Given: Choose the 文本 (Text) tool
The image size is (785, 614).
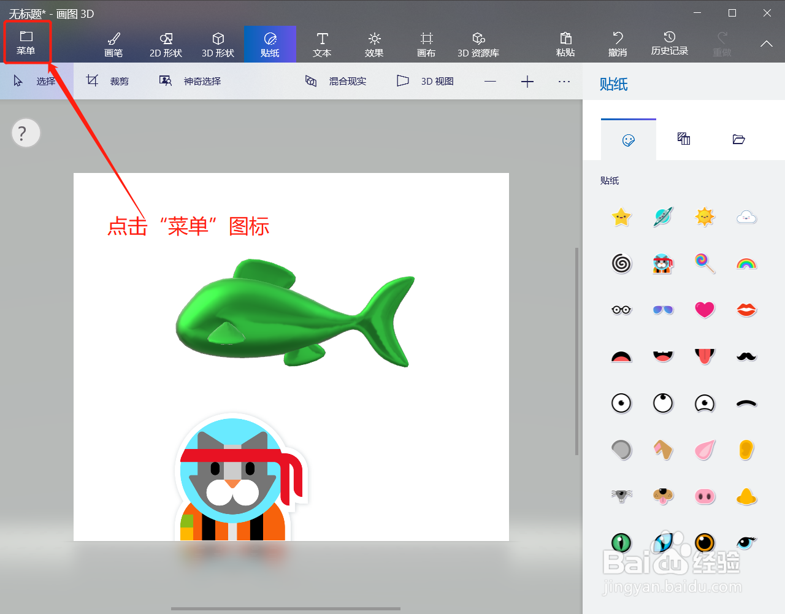Looking at the screenshot, I should point(321,44).
